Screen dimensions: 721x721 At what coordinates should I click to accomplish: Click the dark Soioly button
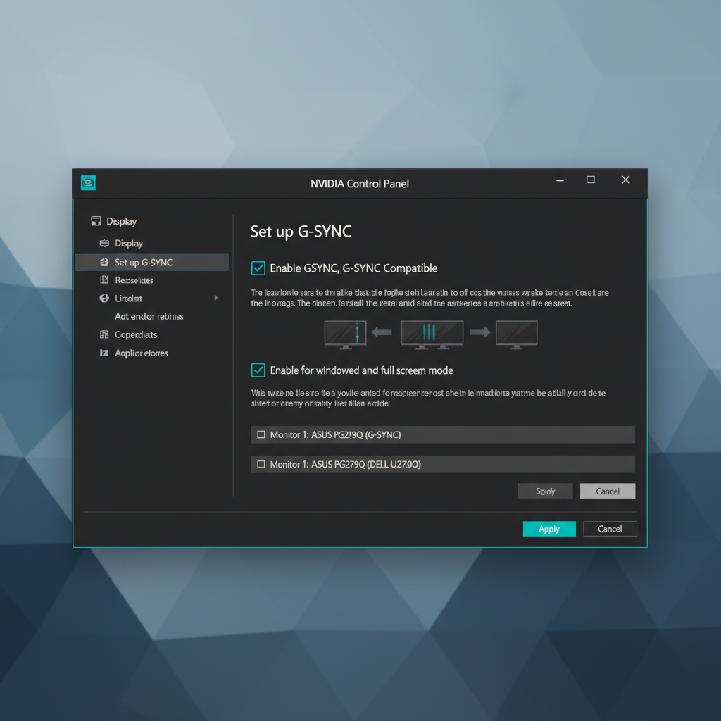(x=546, y=491)
